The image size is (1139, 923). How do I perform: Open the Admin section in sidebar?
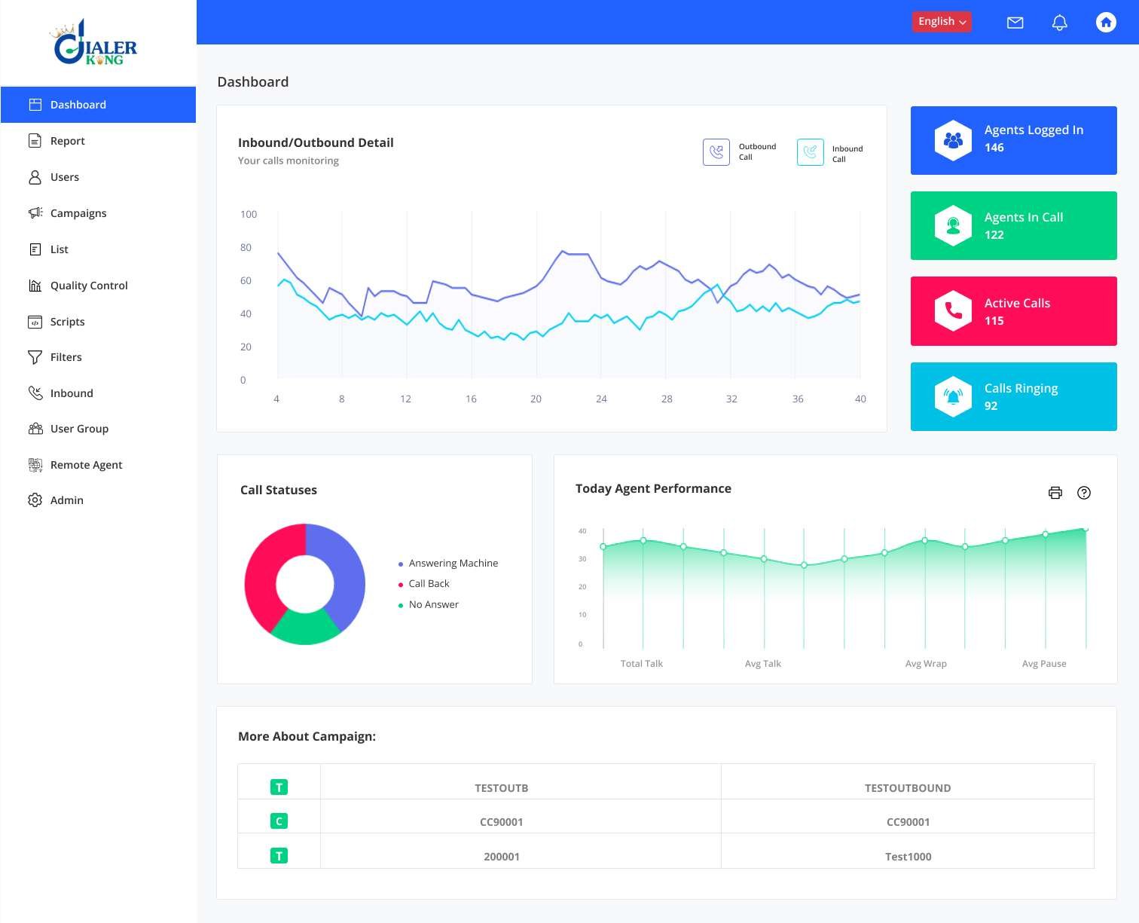point(66,500)
